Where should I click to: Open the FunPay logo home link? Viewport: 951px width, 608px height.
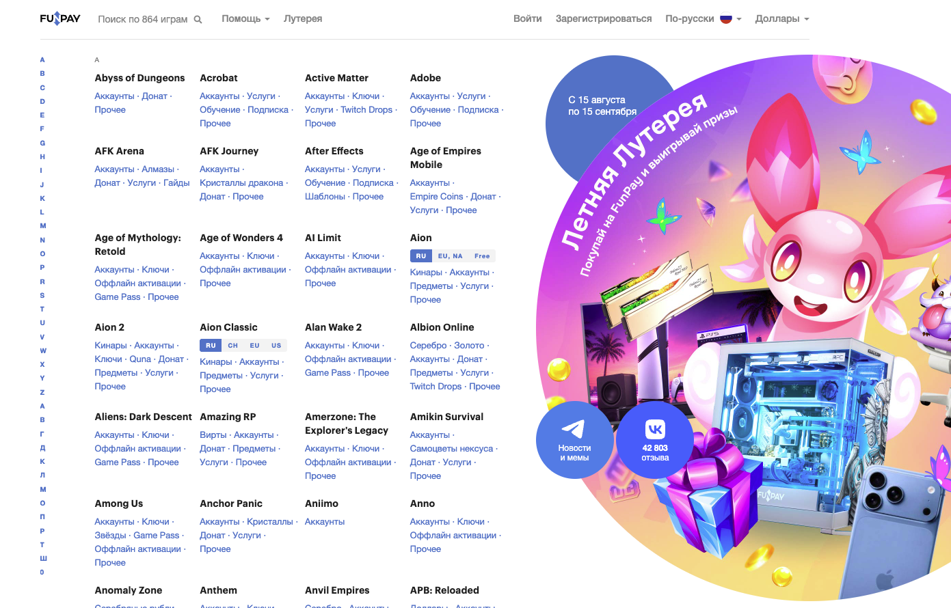coord(60,18)
